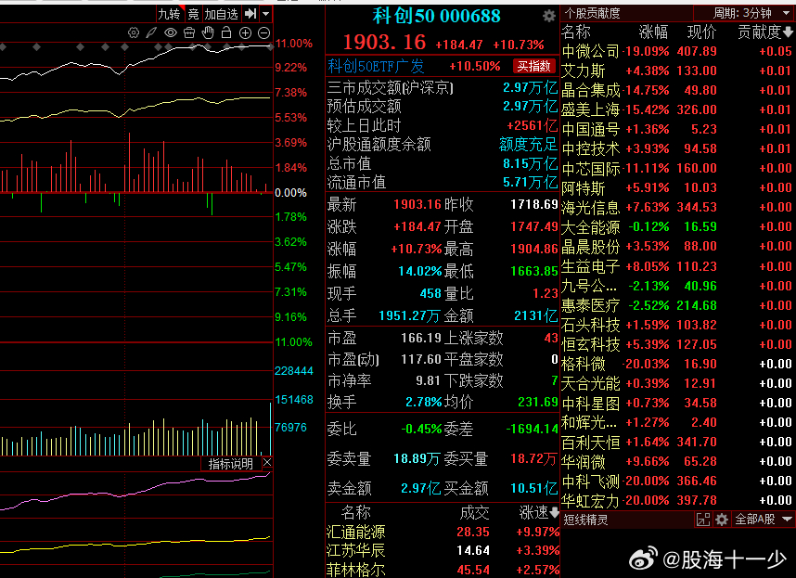The height and width of the screenshot is (578, 796).
Task: Select 中科星图 stock row
Action: tap(677, 403)
